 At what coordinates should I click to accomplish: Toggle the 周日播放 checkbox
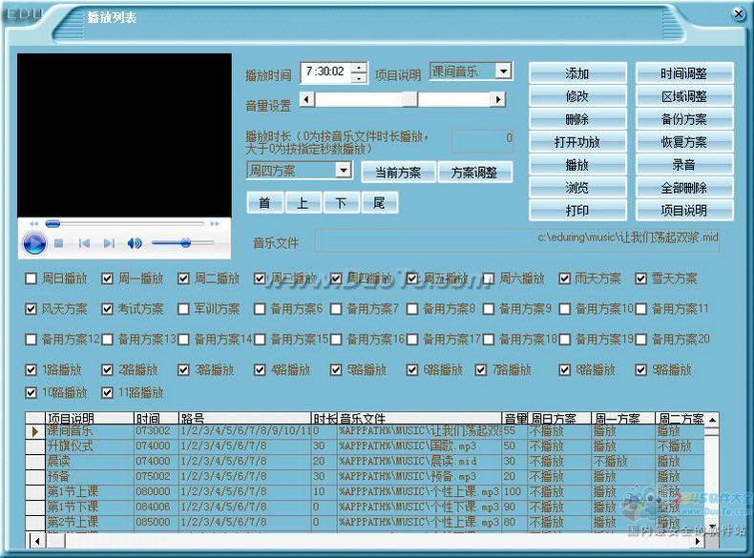[x=31, y=279]
